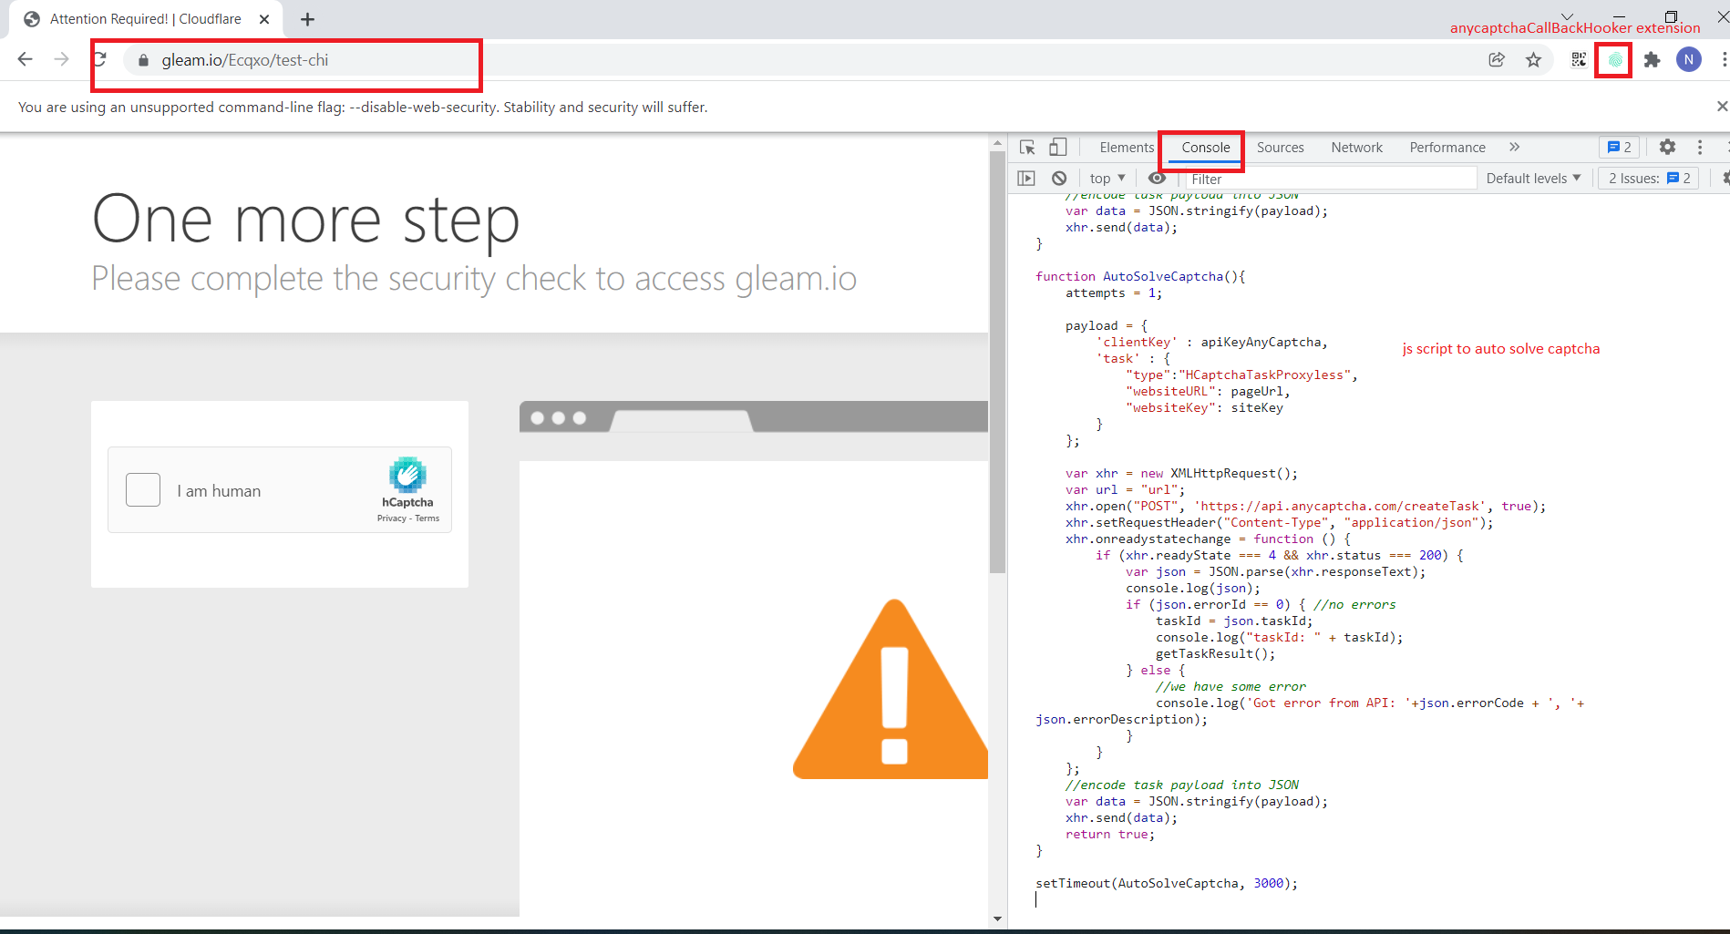Switch to the Console tab
This screenshot has height=934, width=1730.
tap(1205, 148)
